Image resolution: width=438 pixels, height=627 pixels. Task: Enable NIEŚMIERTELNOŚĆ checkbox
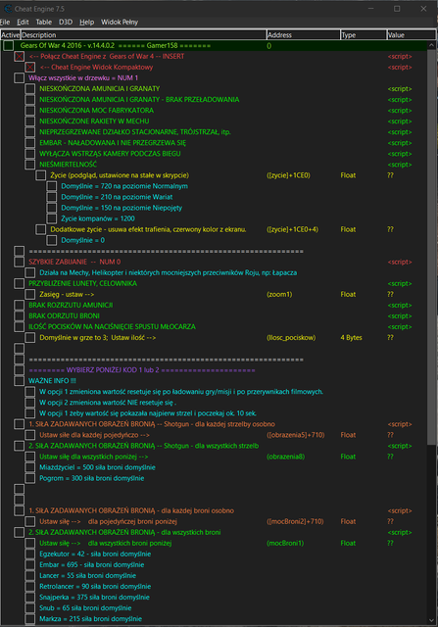click(30, 165)
